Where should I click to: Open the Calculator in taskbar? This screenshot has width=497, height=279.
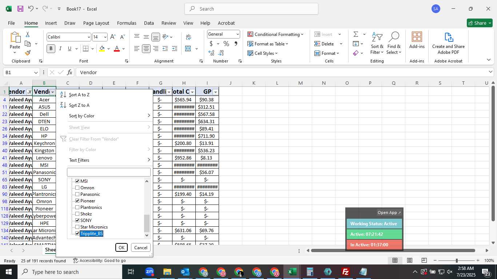click(x=310, y=272)
